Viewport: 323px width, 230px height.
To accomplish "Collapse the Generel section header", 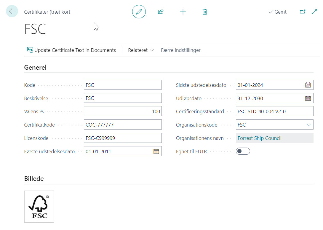I will click(35, 67).
